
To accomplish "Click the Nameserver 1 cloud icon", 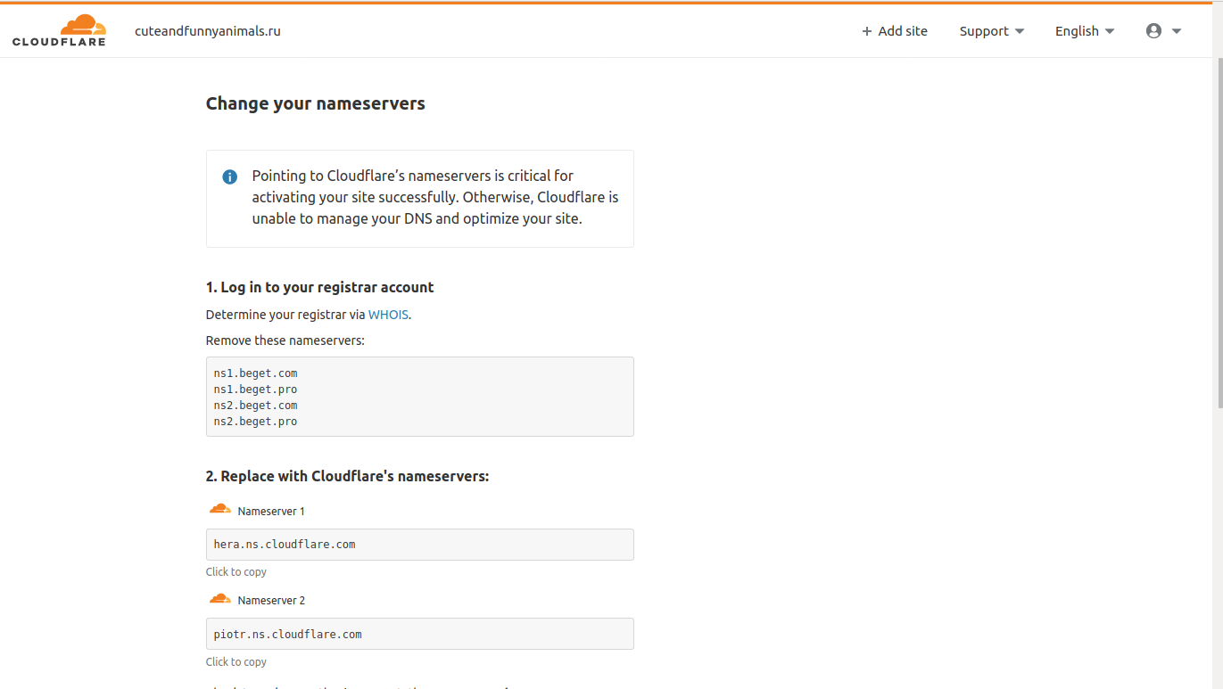I will [219, 510].
